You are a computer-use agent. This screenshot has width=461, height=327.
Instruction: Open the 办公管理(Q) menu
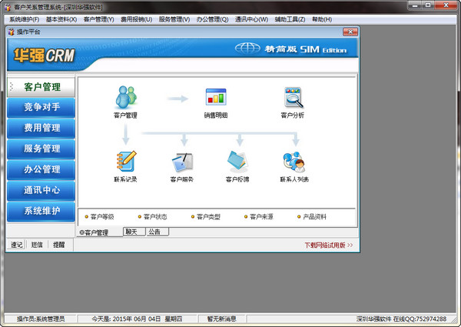click(212, 19)
